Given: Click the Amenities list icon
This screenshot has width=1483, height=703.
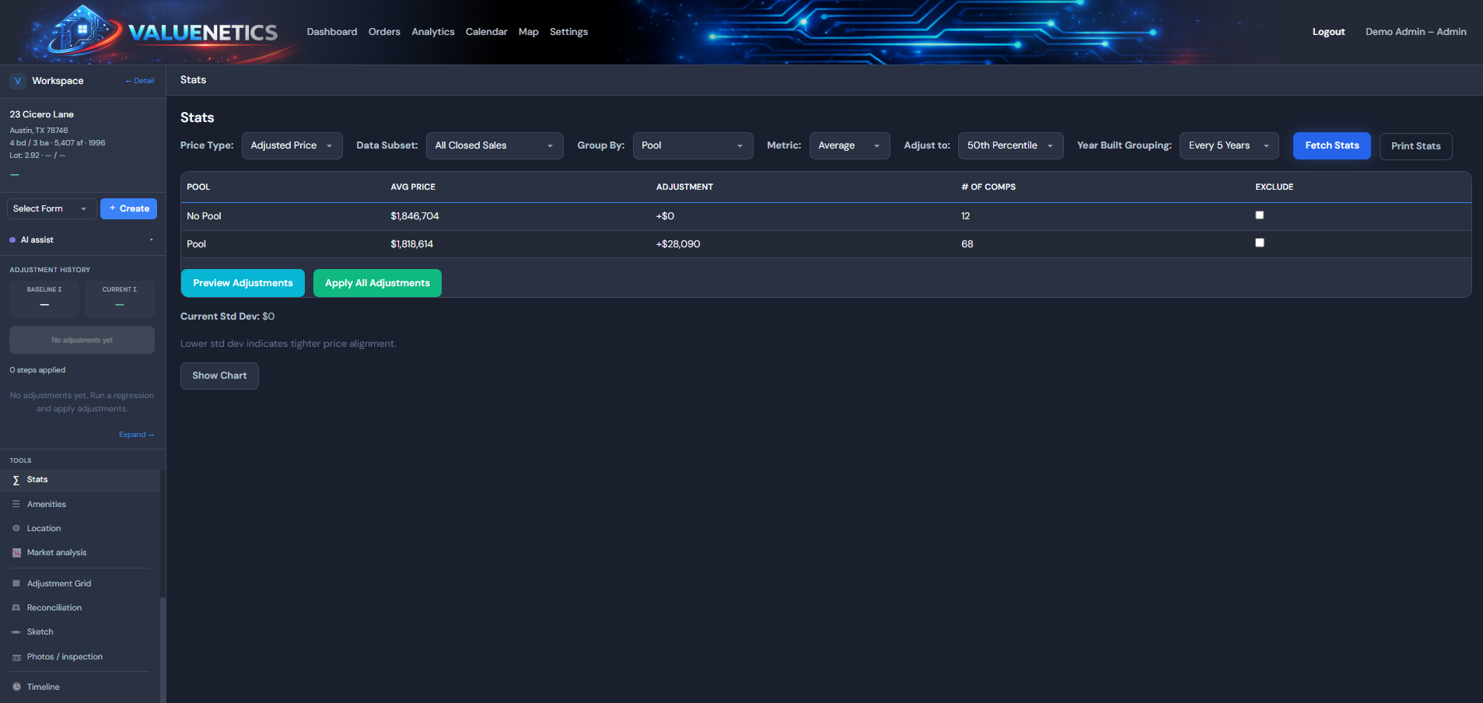Looking at the screenshot, I should click(x=16, y=505).
